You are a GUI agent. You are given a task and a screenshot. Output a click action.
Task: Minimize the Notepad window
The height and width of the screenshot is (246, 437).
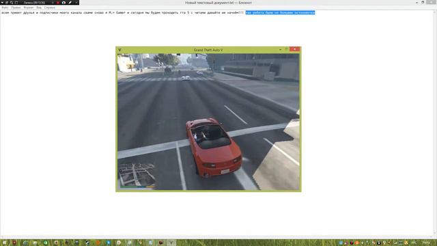coord(417,2)
